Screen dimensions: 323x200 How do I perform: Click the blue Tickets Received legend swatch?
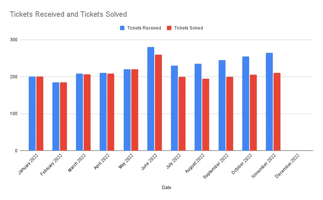(122, 28)
